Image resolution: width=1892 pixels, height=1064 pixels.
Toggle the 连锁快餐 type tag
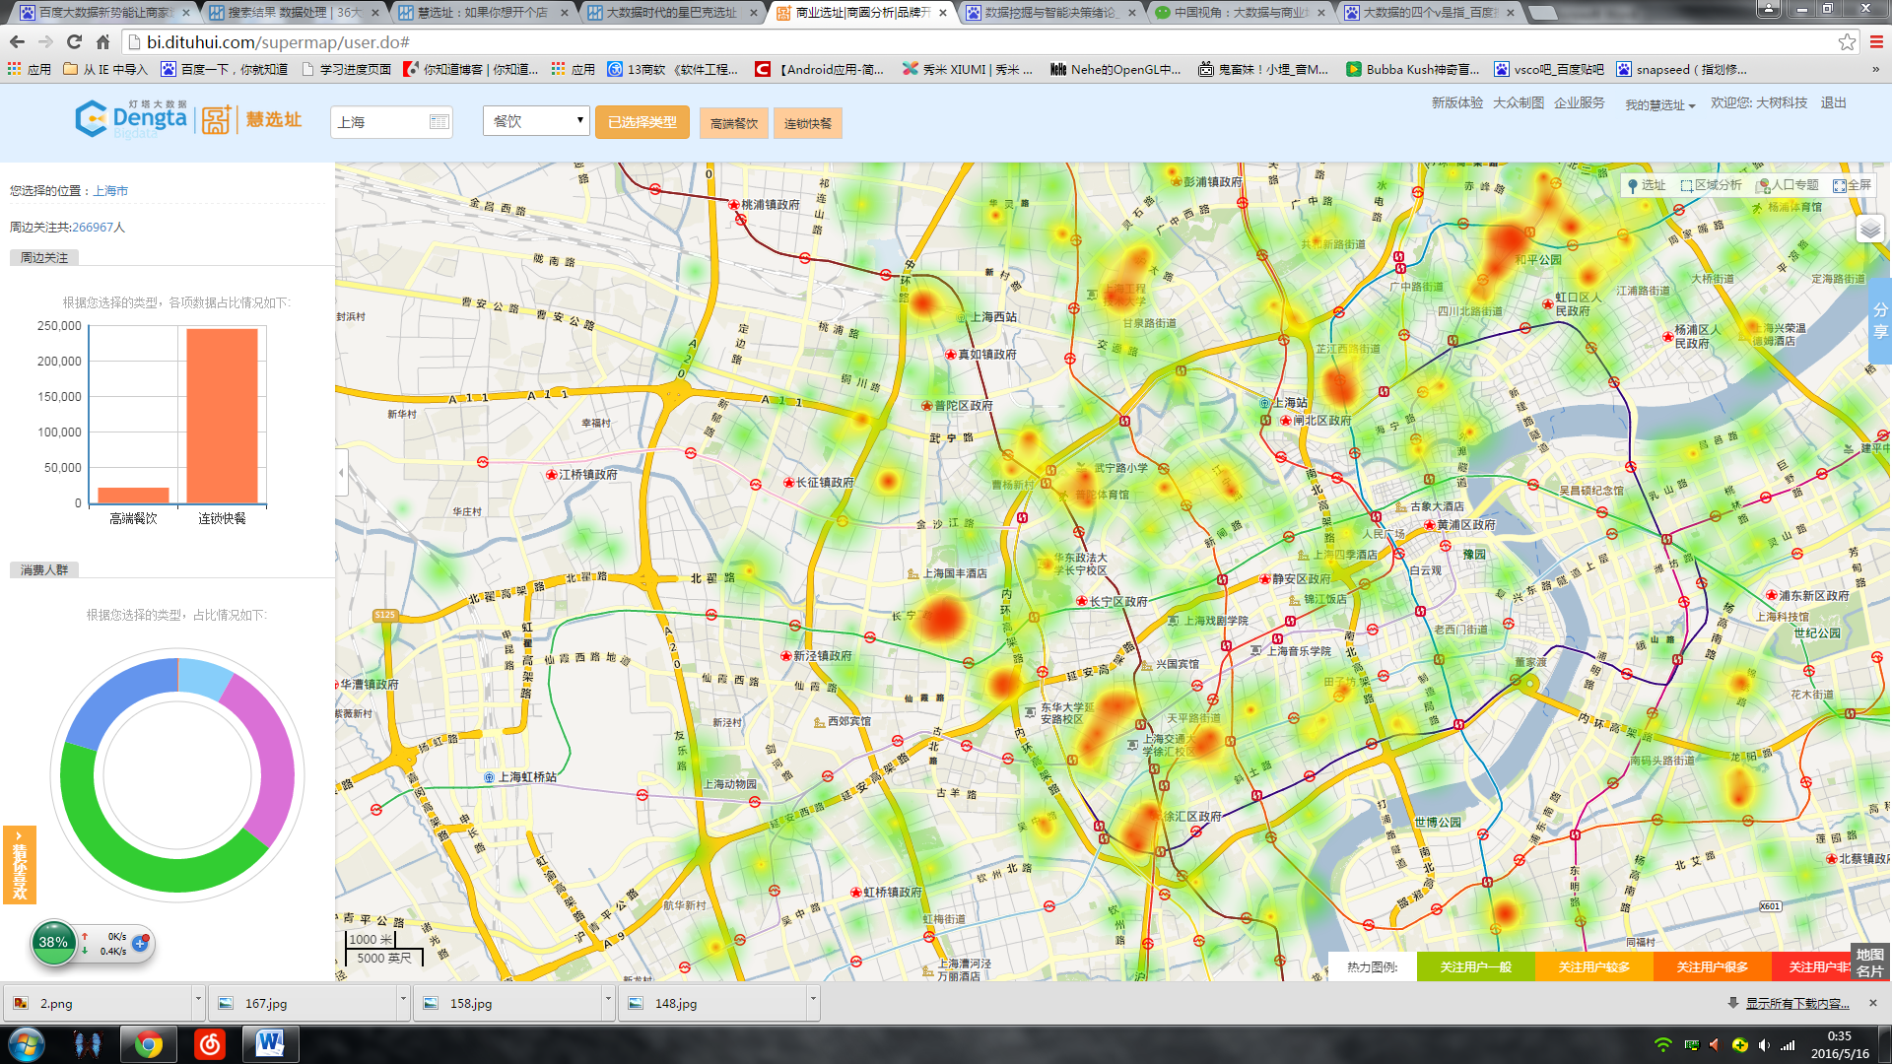pyautogui.click(x=807, y=123)
